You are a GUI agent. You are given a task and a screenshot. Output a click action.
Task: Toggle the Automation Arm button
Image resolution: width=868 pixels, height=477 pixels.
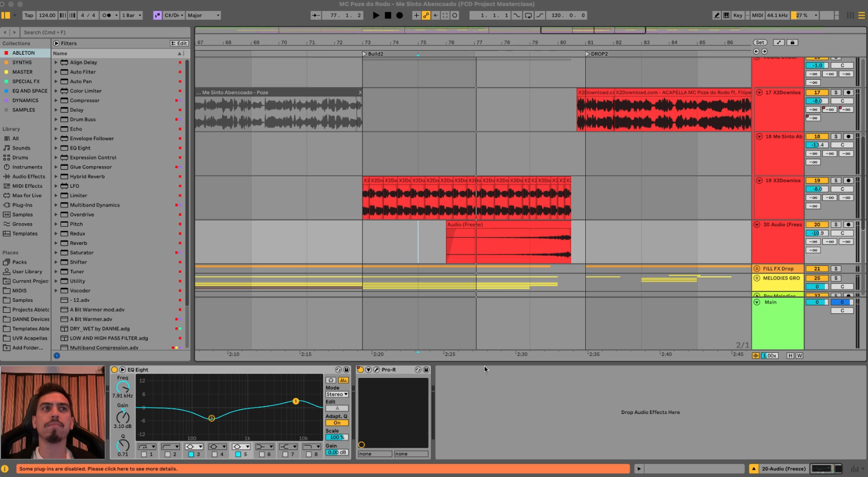point(426,15)
